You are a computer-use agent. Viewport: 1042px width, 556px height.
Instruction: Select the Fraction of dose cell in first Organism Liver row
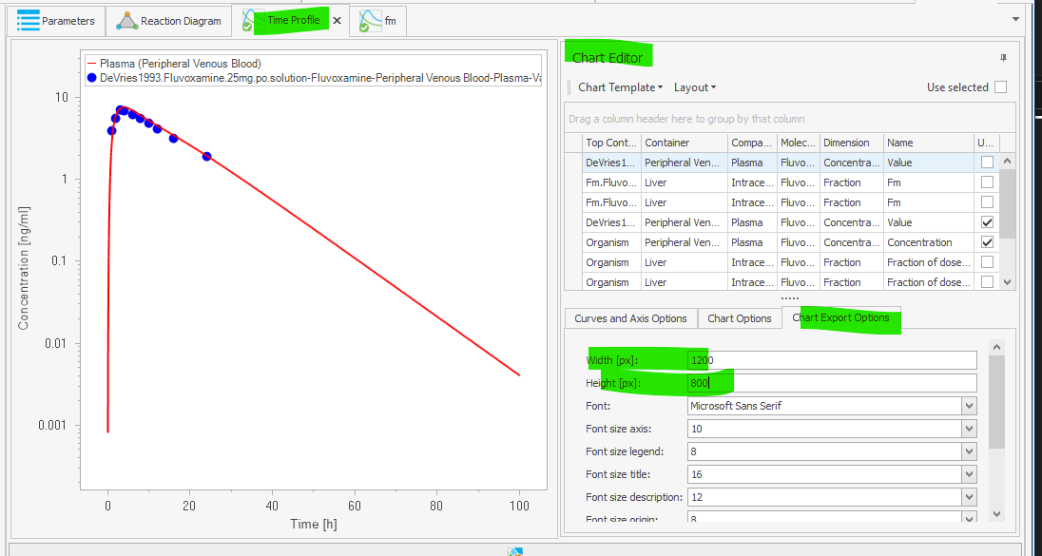928,262
